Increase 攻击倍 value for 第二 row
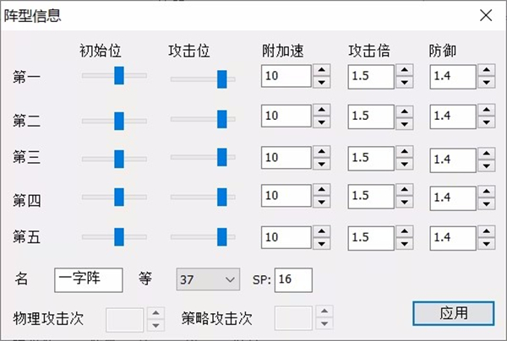 coord(405,111)
